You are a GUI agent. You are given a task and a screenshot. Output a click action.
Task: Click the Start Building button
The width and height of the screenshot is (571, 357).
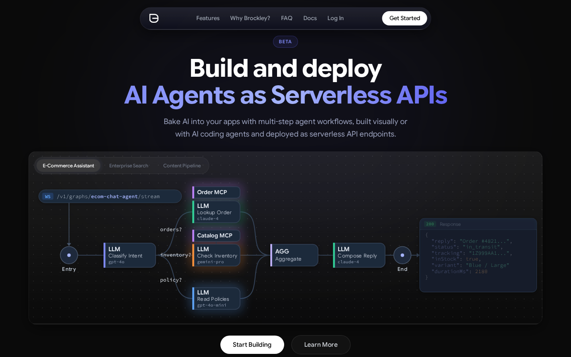click(252, 345)
